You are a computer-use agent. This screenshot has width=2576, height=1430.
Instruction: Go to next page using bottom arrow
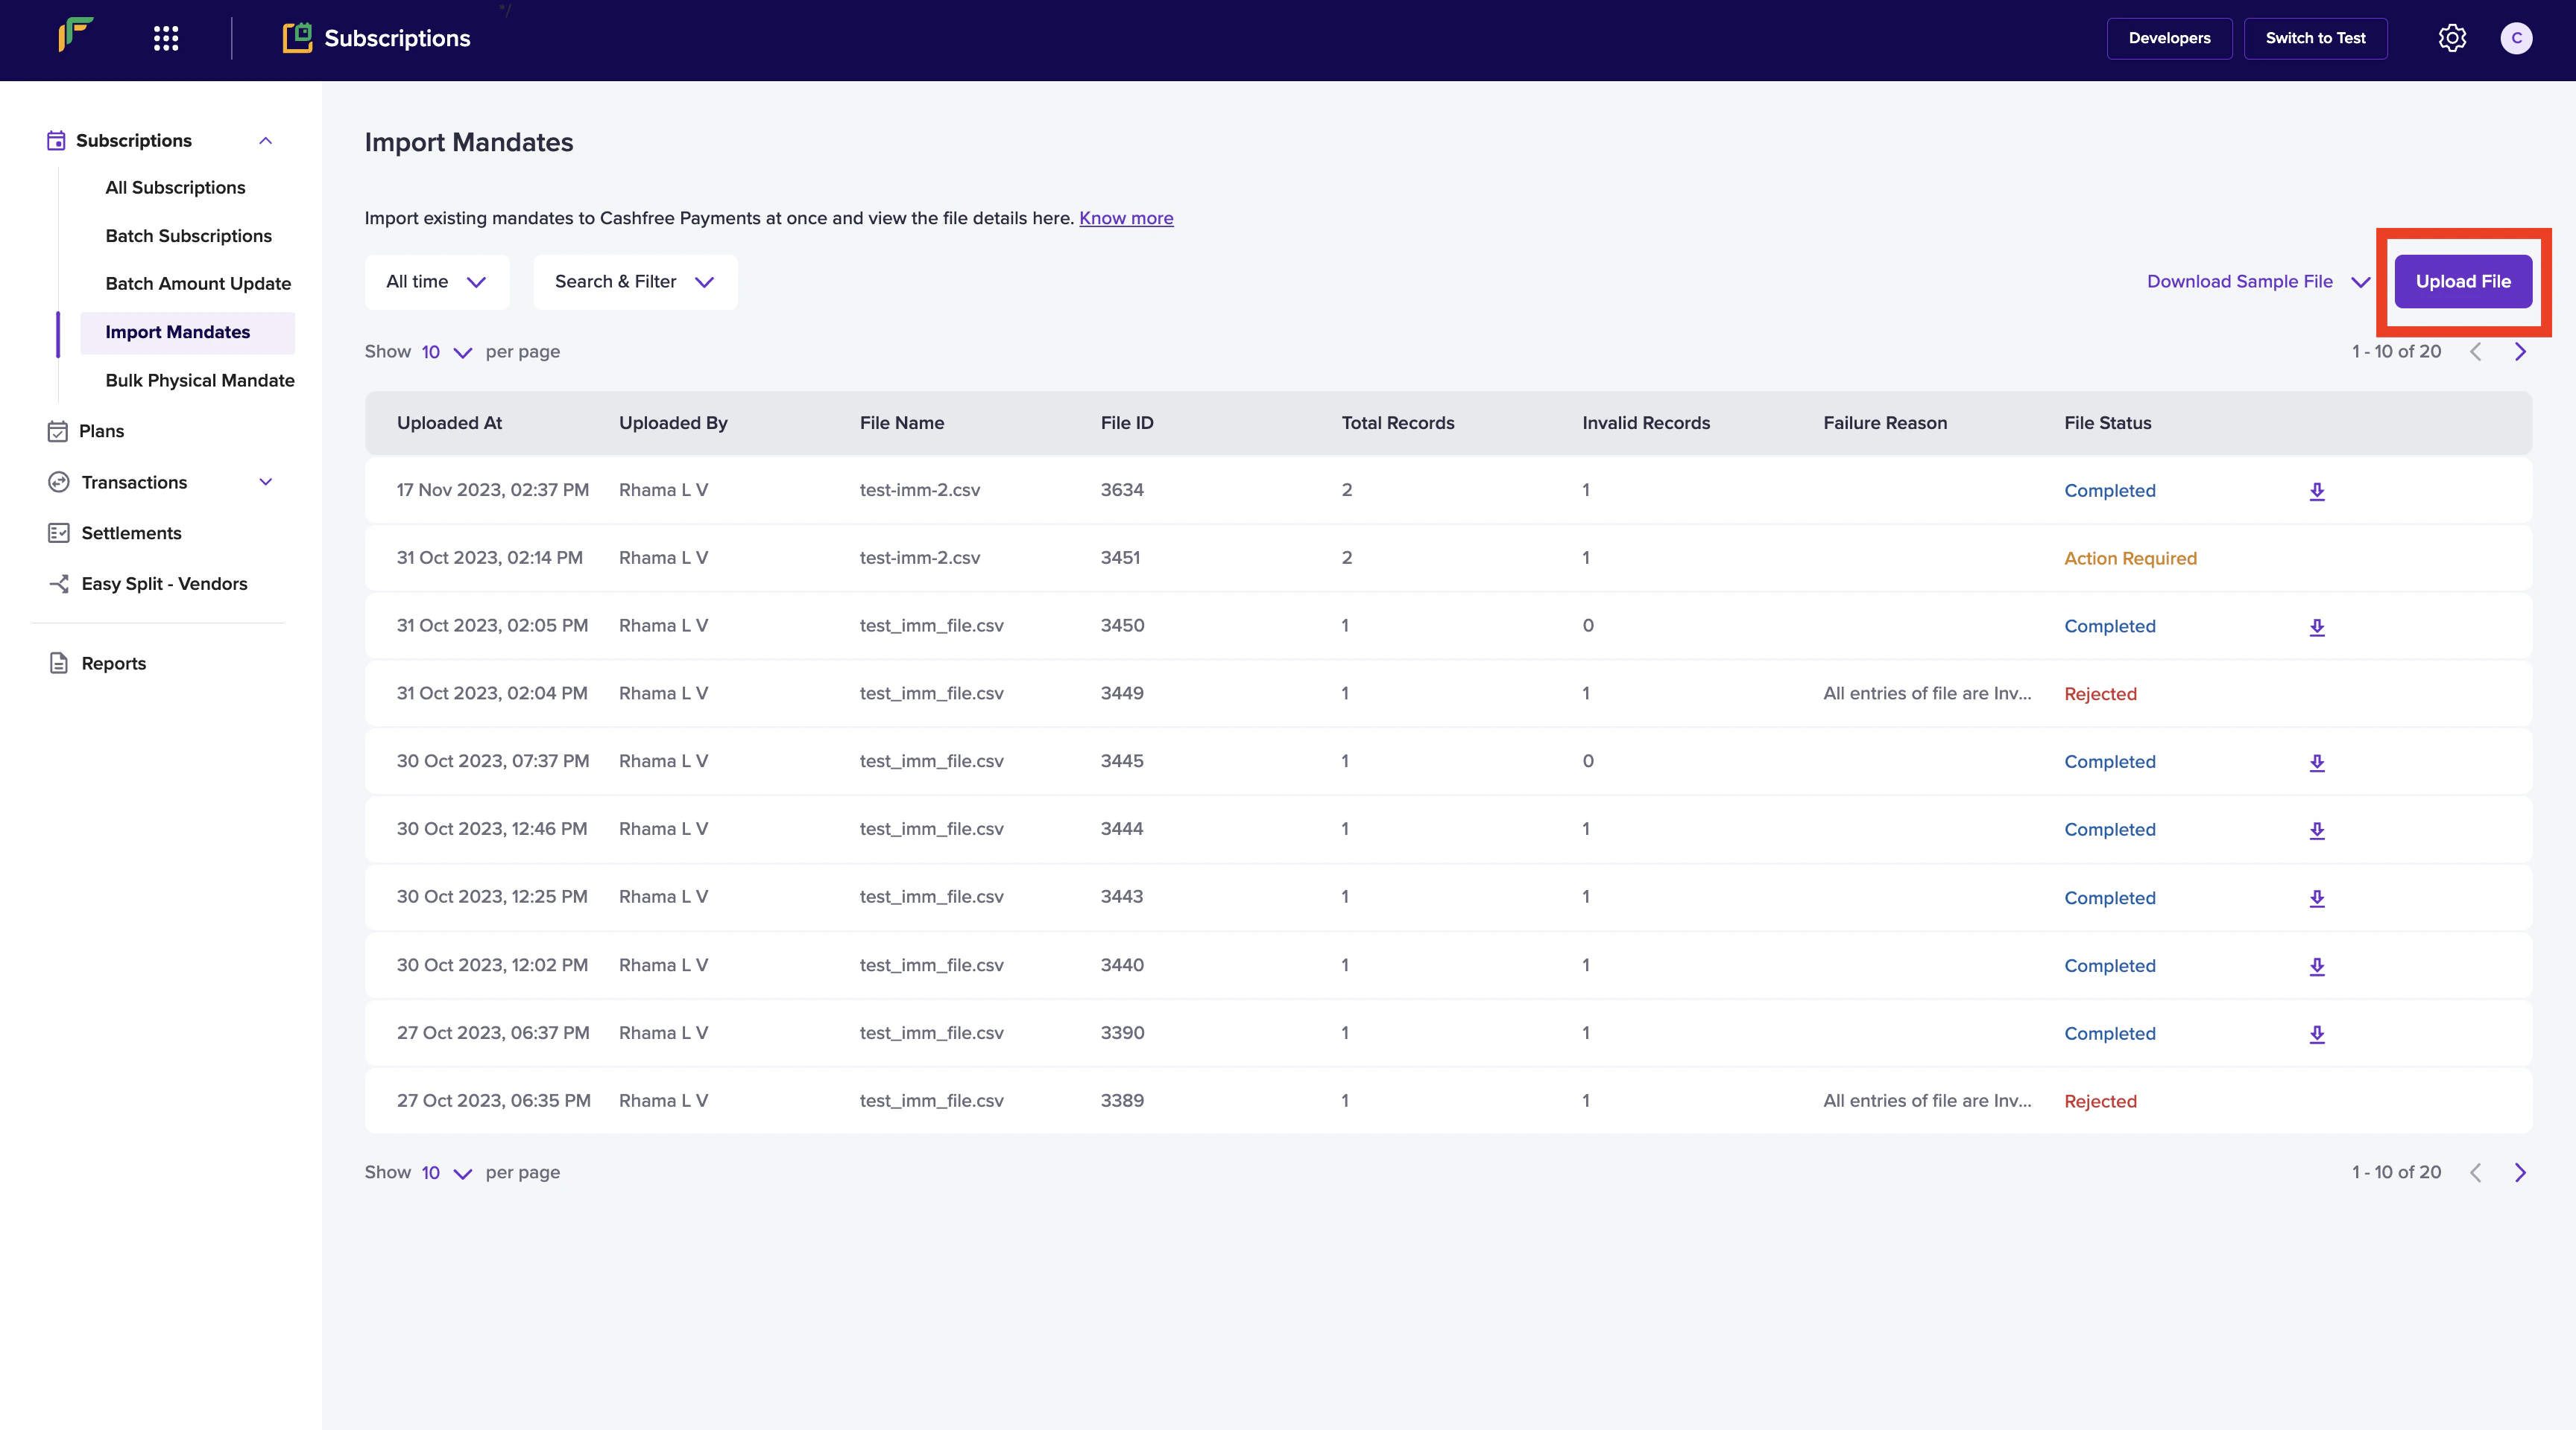point(2520,1172)
